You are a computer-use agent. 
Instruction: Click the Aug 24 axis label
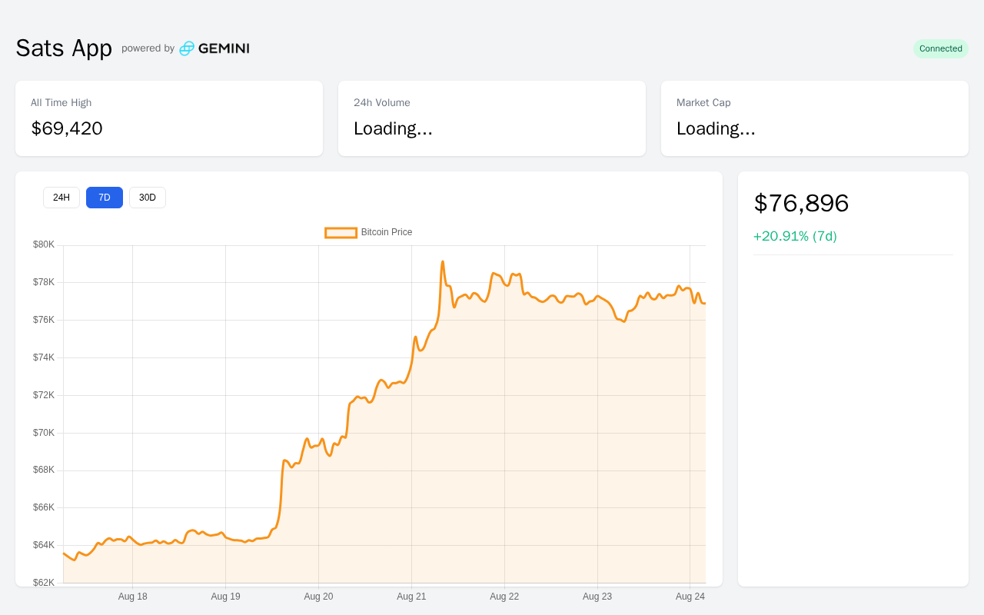coord(690,597)
